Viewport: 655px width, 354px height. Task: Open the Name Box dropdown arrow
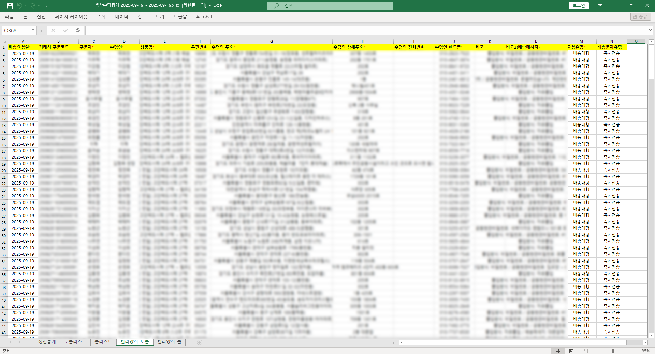pos(33,30)
